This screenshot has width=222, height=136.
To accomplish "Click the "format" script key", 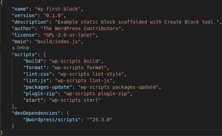I will pyautogui.click(x=35, y=68).
